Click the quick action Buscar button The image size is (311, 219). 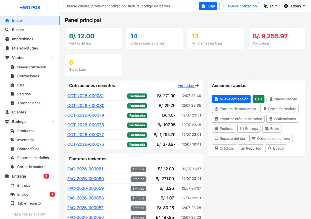(276, 148)
